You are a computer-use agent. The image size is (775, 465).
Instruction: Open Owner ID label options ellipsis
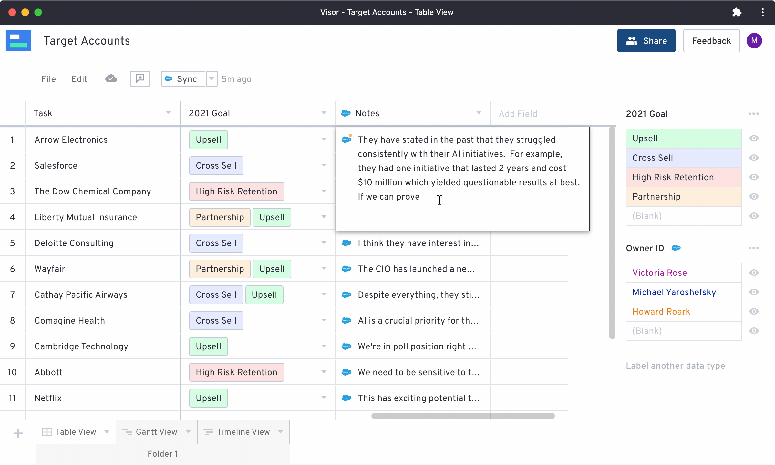pos(753,248)
